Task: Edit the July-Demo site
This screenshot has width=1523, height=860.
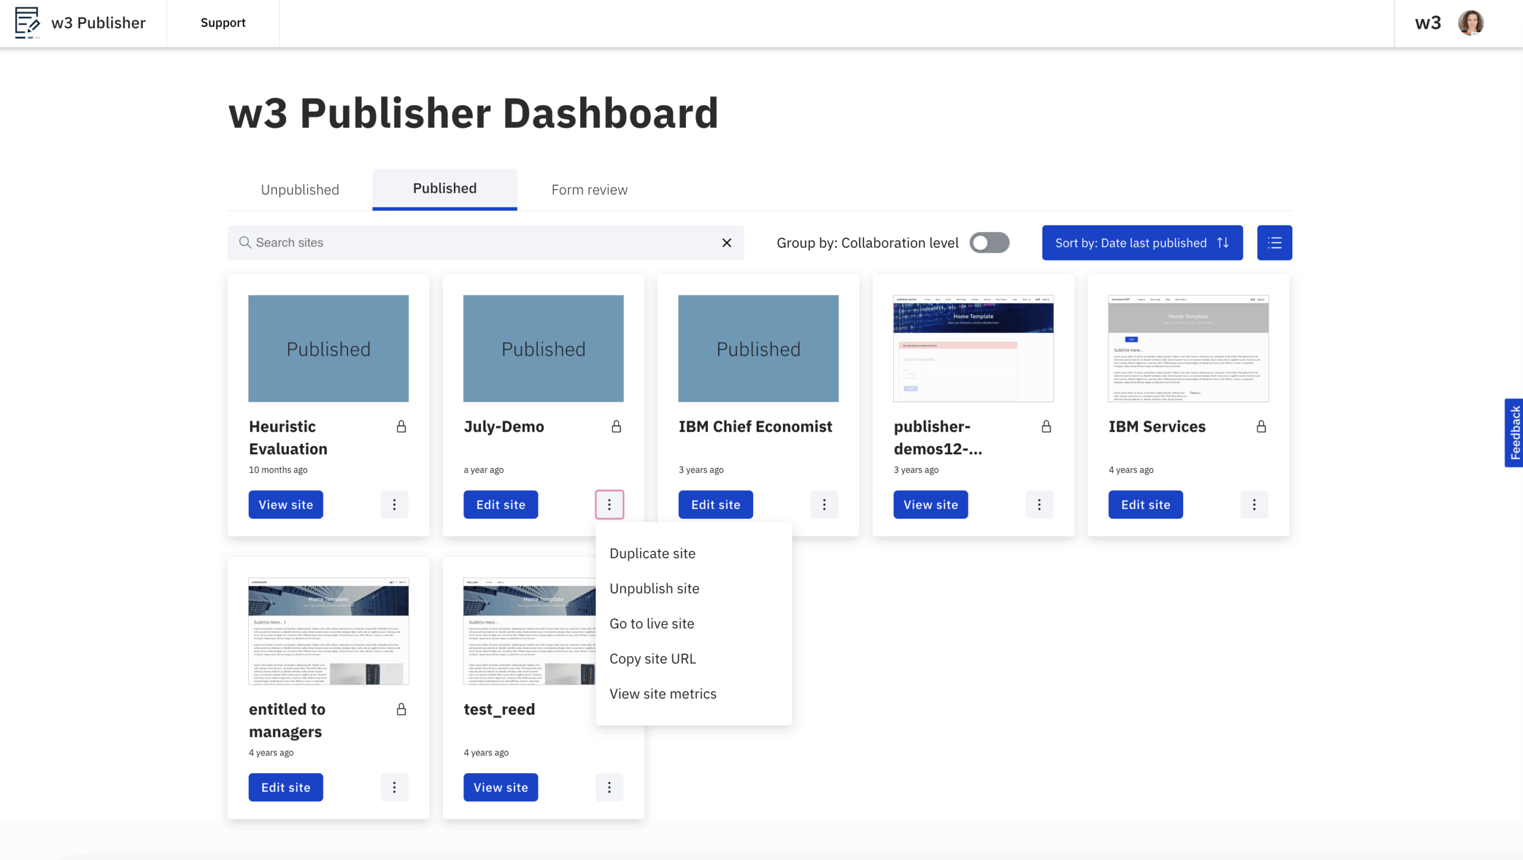Action: click(x=501, y=504)
